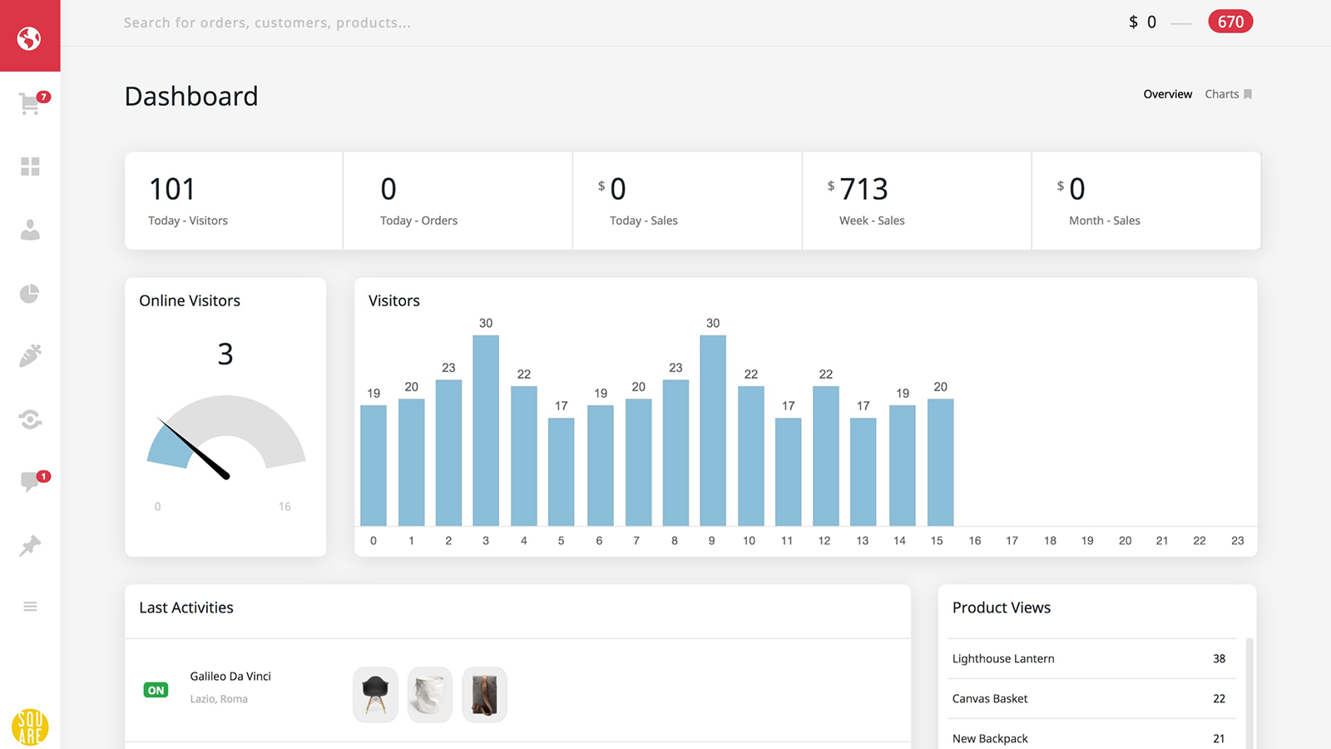Screen dimensions: 1331x749
Task: Click the Today - Orders stat card
Action: (x=458, y=201)
